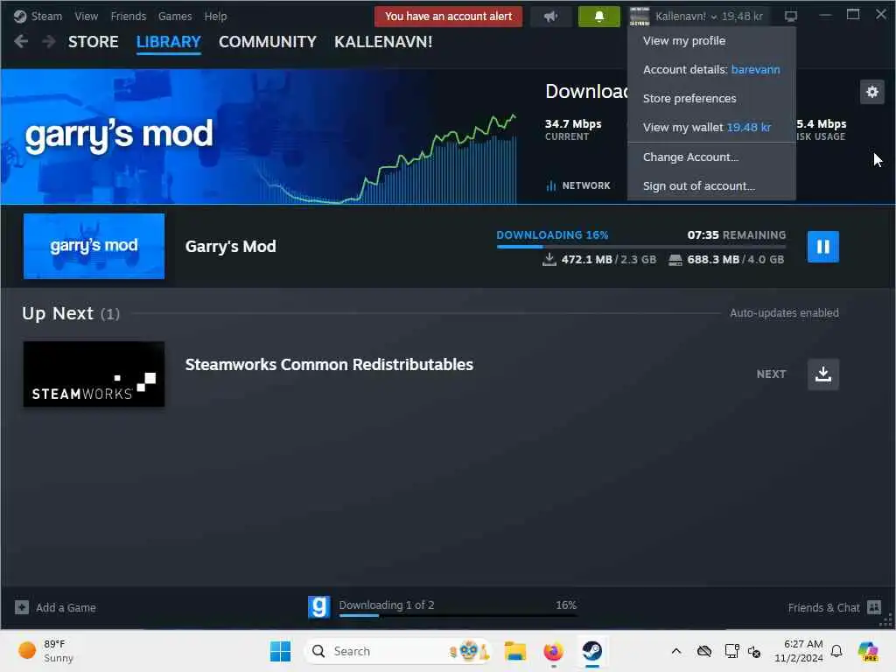The image size is (896, 672).
Task: Open the KALLENAVN! profile tab
Action: coord(383,42)
